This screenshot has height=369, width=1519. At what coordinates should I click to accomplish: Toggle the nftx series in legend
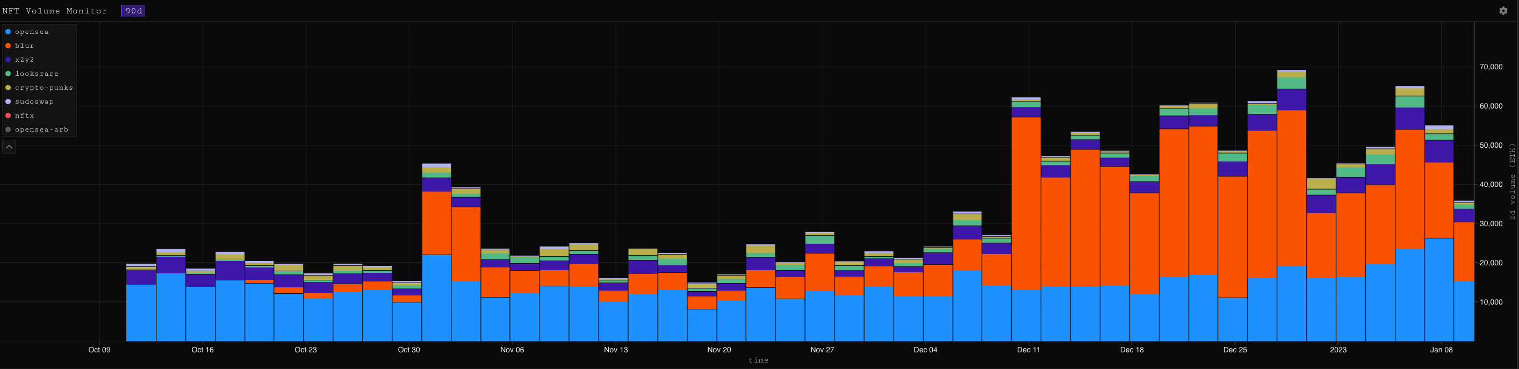click(19, 115)
